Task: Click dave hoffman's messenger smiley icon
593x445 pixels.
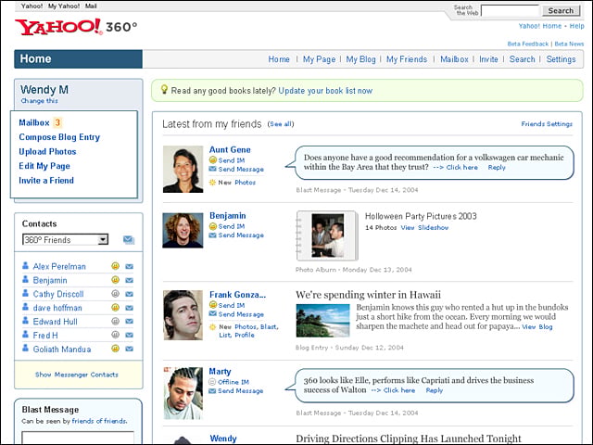Action: coord(115,307)
